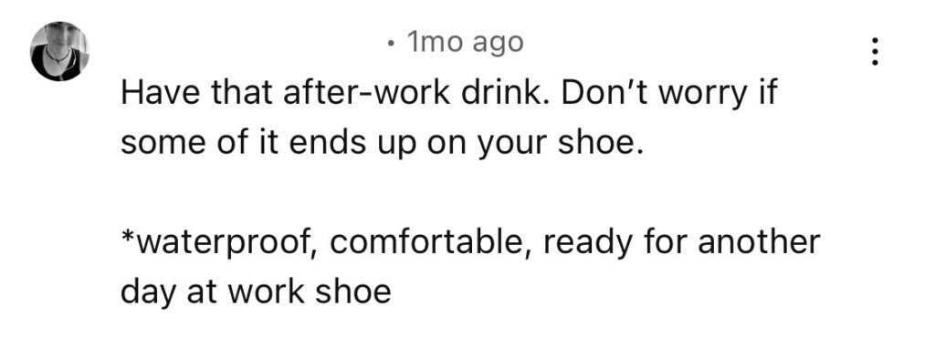
Task: Click the hyphenated word "after-work"
Action: 366,94
